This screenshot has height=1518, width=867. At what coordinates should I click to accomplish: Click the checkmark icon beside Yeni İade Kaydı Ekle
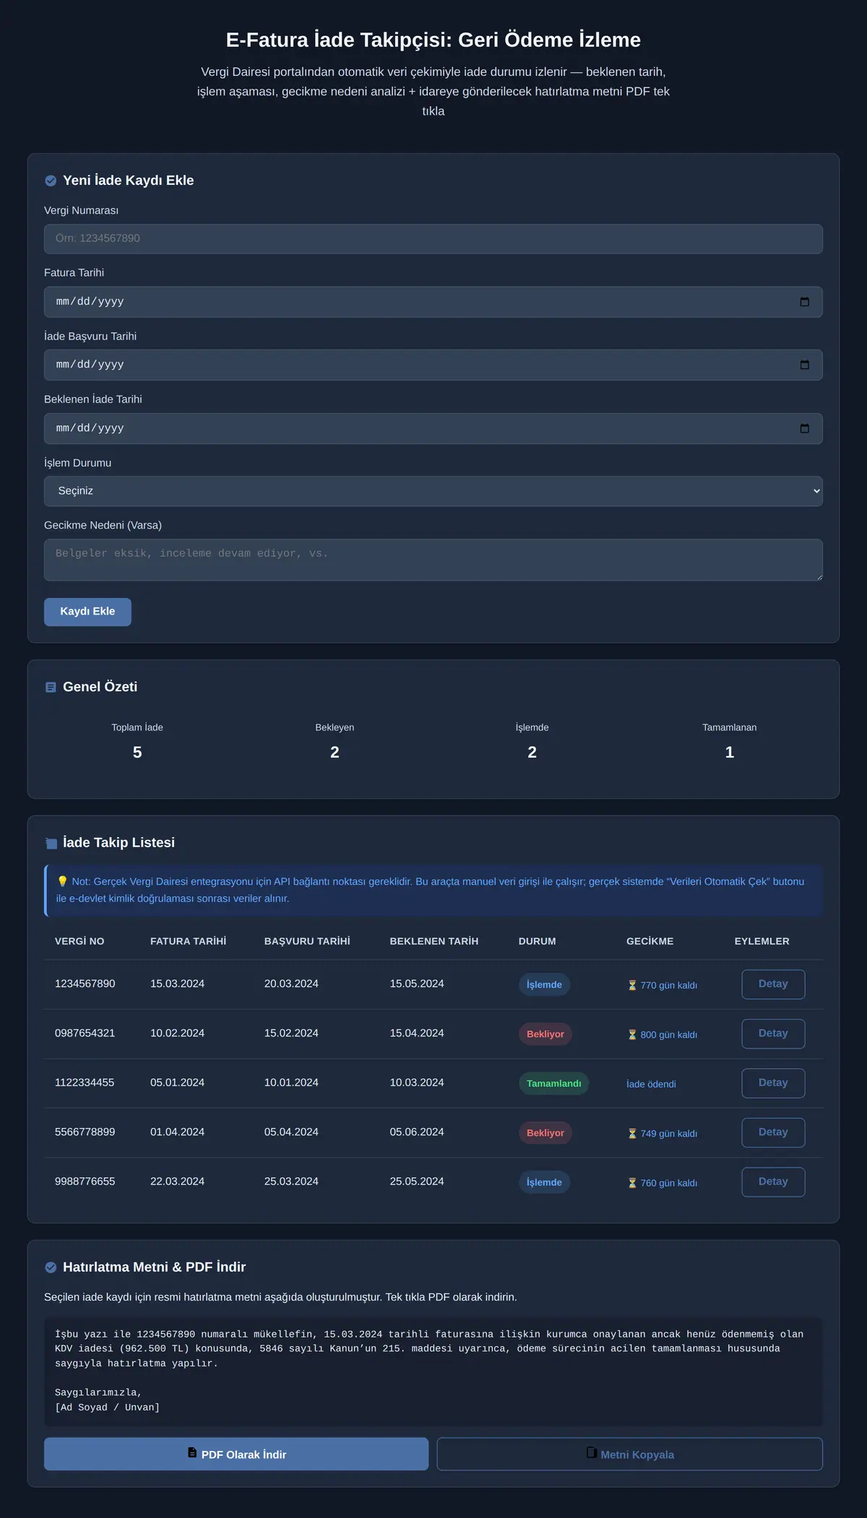(51, 181)
